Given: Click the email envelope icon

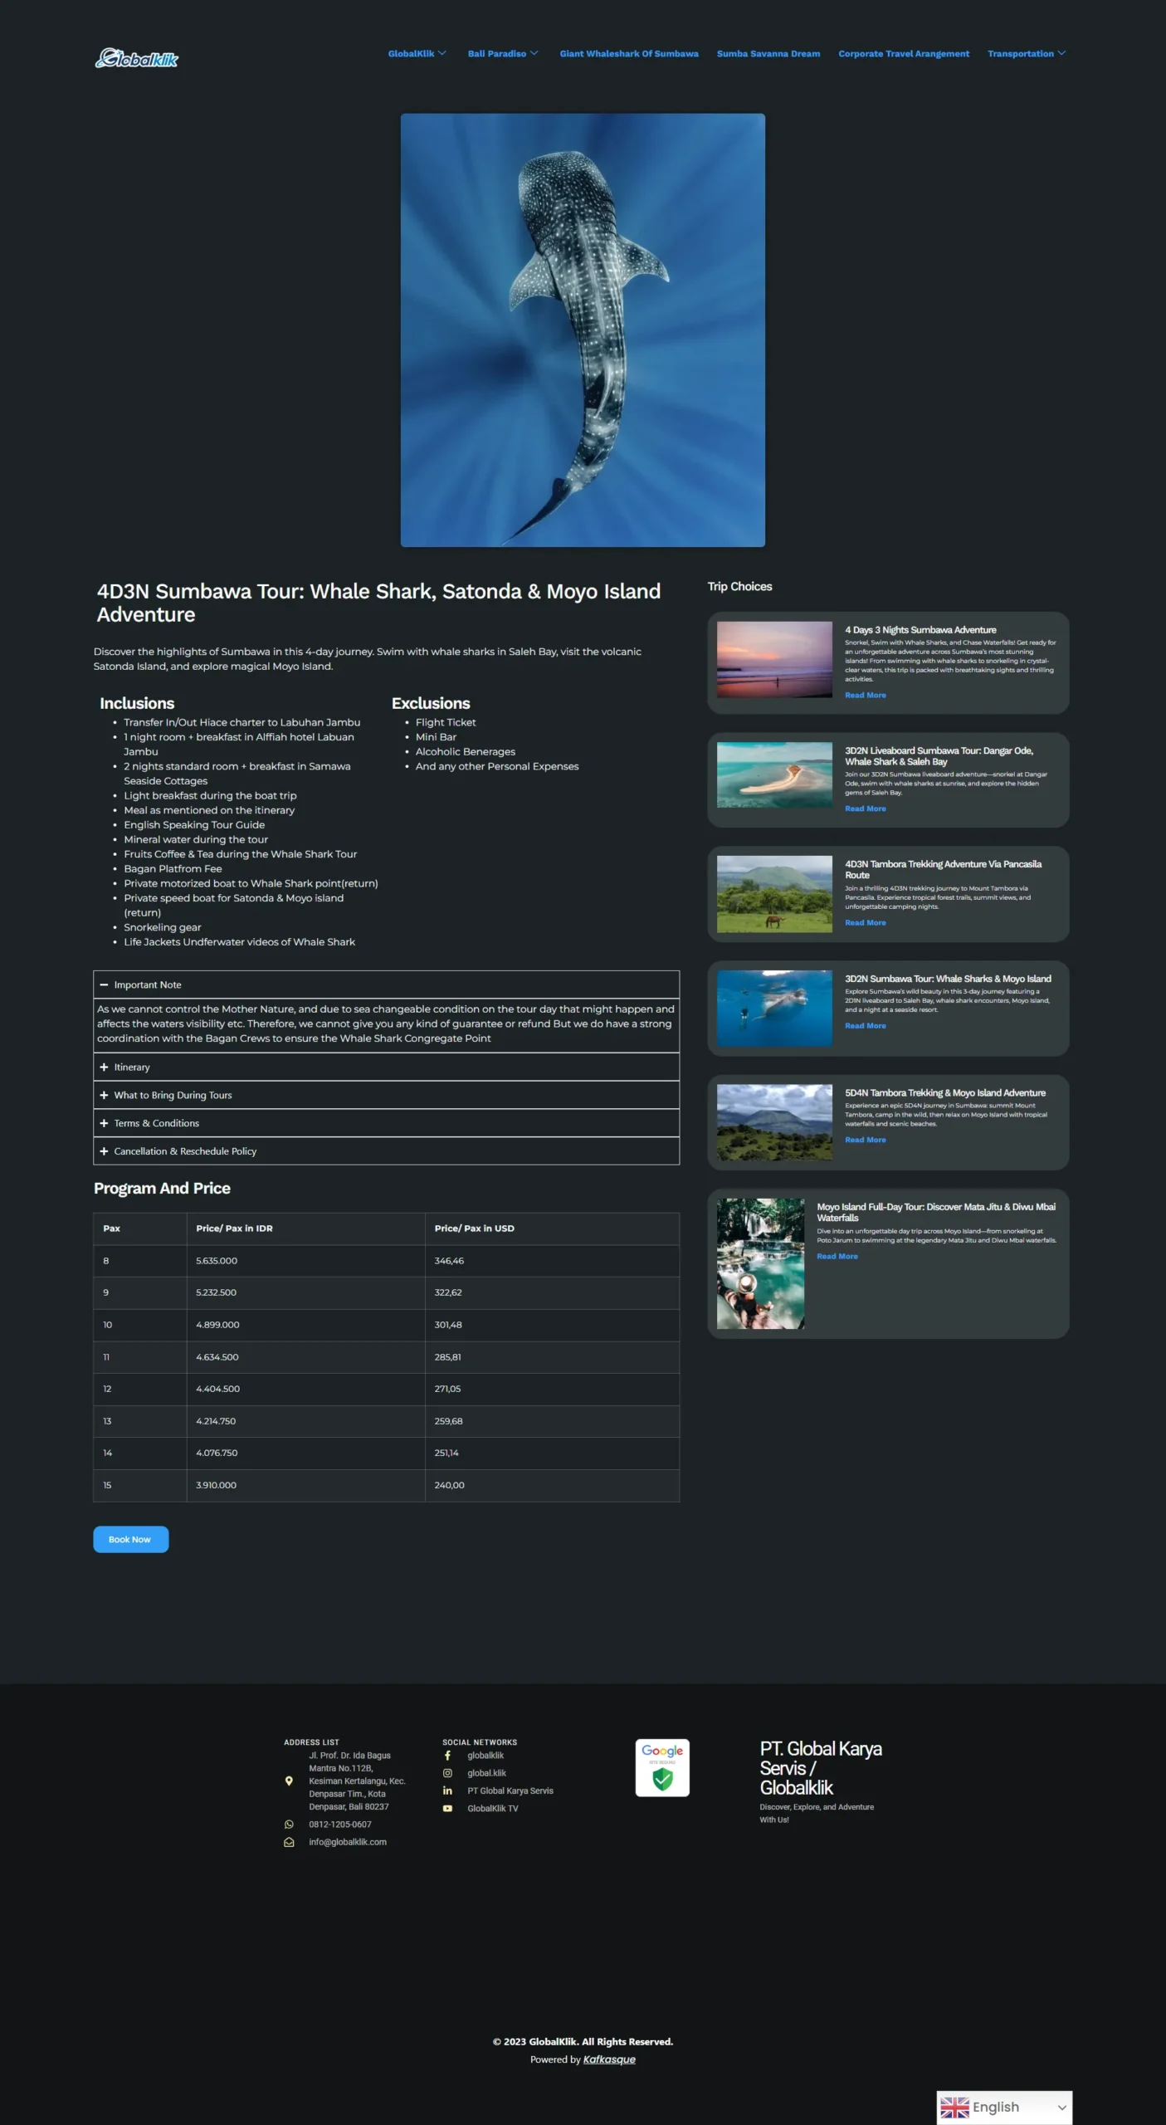Looking at the screenshot, I should [289, 1841].
